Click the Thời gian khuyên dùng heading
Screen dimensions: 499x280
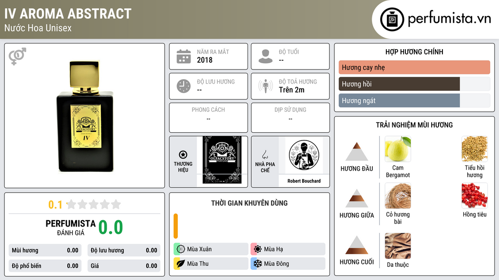point(249,203)
